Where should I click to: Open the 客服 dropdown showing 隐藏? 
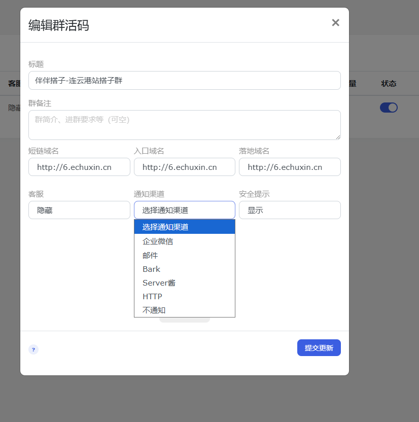point(79,209)
